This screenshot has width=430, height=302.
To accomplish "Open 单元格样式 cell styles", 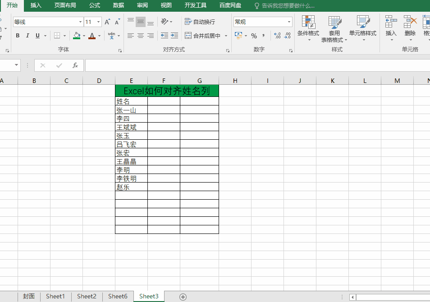I will pyautogui.click(x=363, y=28).
